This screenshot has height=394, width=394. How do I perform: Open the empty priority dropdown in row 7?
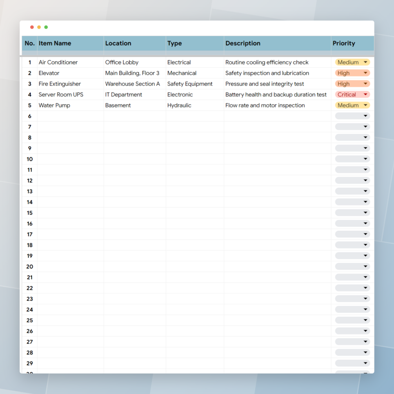click(x=352, y=127)
